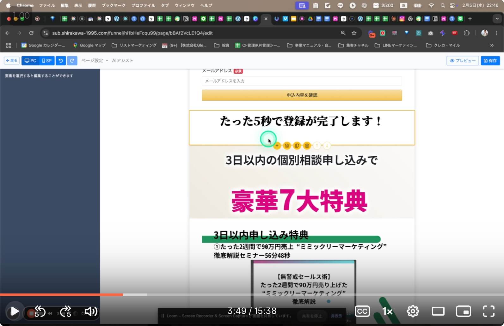Undo the last edit

click(x=61, y=61)
